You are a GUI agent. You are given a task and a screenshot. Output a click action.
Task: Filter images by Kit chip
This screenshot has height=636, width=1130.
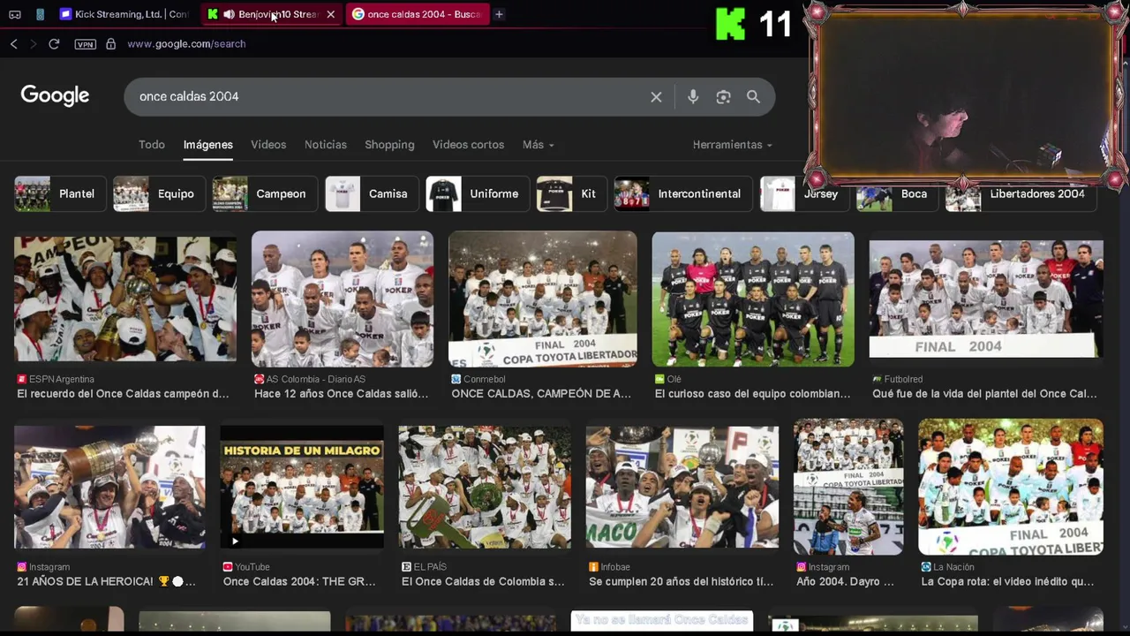click(572, 194)
